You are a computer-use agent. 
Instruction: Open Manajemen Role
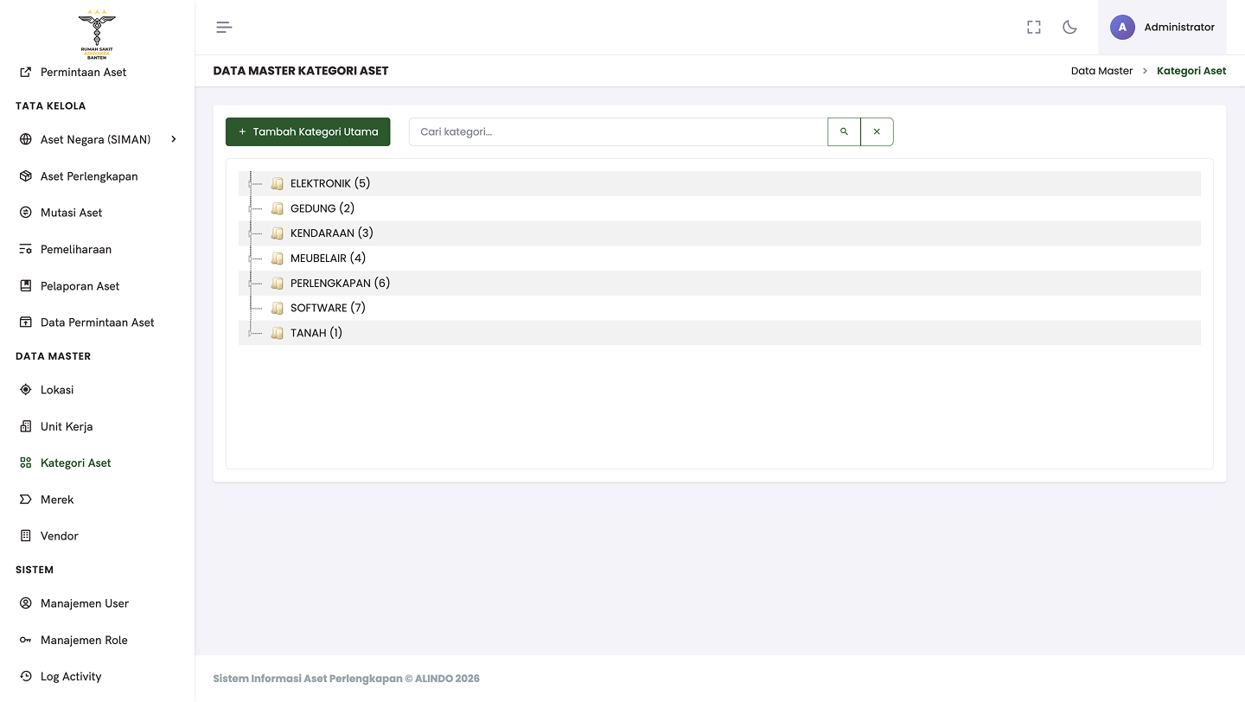(84, 640)
